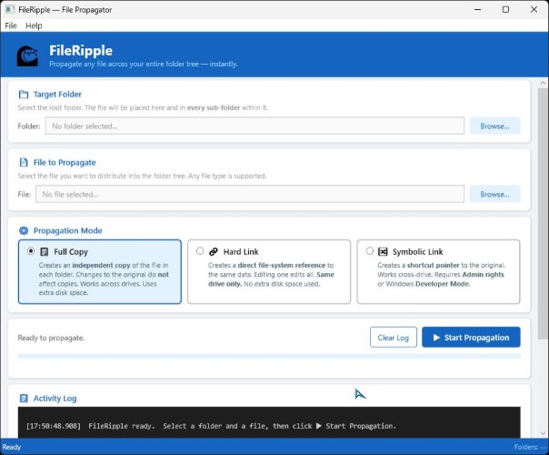Click the propagation progress bar
Image resolution: width=549 pixels, height=455 pixels.
coord(269,356)
